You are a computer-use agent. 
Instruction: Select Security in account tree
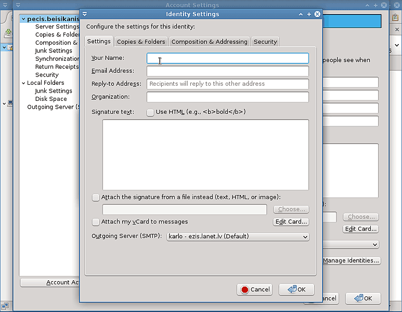pyautogui.click(x=47, y=75)
